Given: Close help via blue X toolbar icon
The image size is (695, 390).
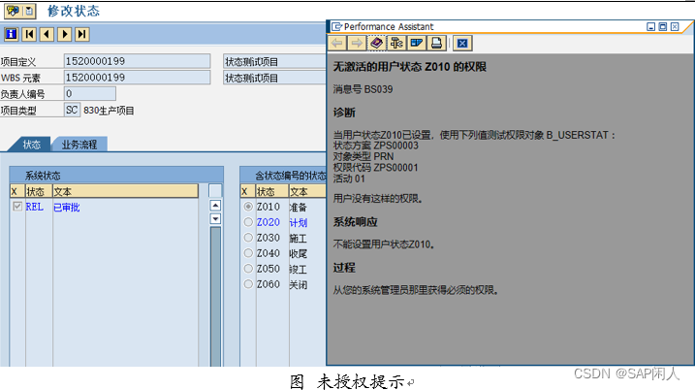Looking at the screenshot, I should pos(461,43).
